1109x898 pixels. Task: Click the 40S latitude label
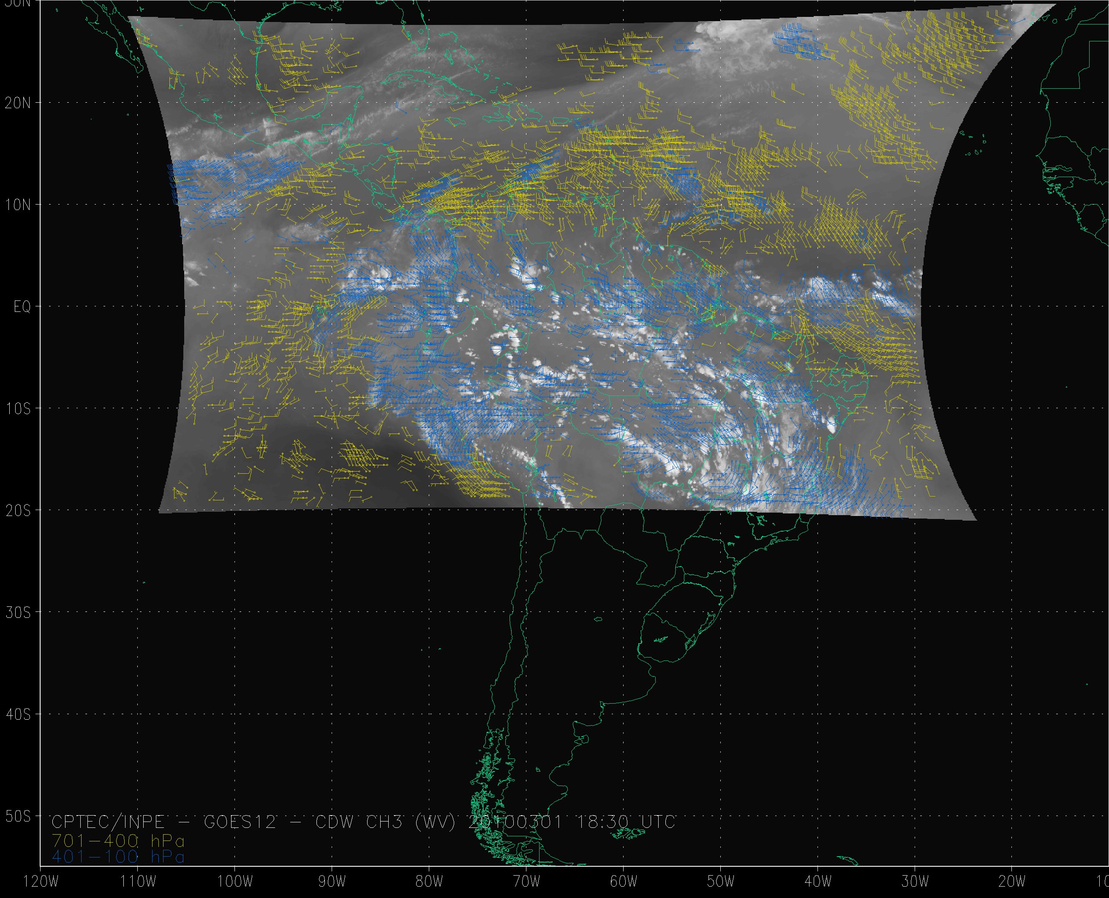(x=18, y=714)
